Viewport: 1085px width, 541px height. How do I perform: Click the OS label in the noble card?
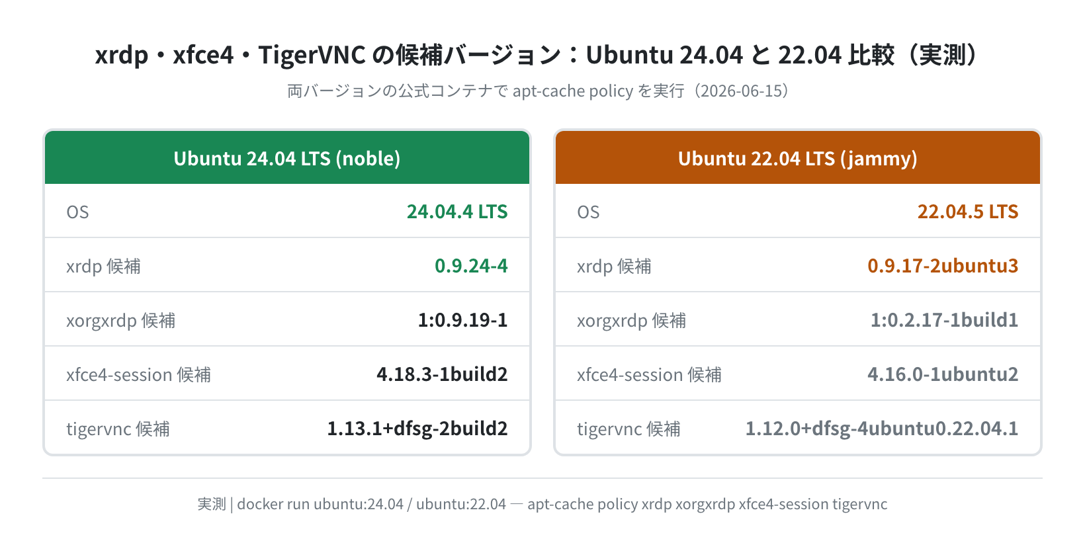tap(77, 212)
